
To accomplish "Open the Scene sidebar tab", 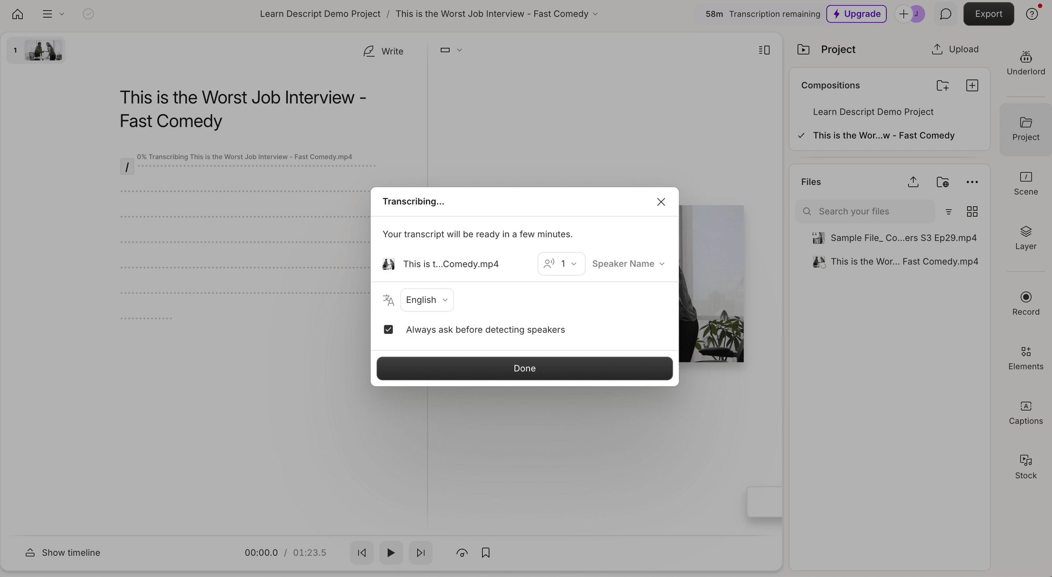I will click(1026, 184).
